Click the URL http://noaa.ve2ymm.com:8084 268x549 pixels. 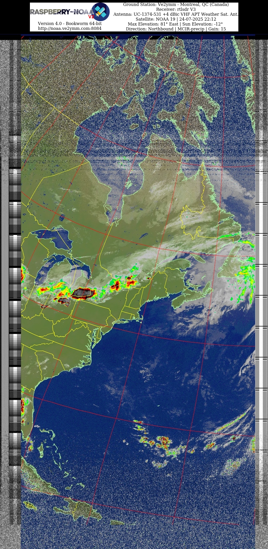(70, 28)
